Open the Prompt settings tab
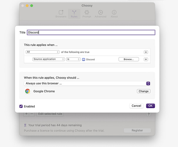Viewport: 178px width, 147px height. point(87,14)
